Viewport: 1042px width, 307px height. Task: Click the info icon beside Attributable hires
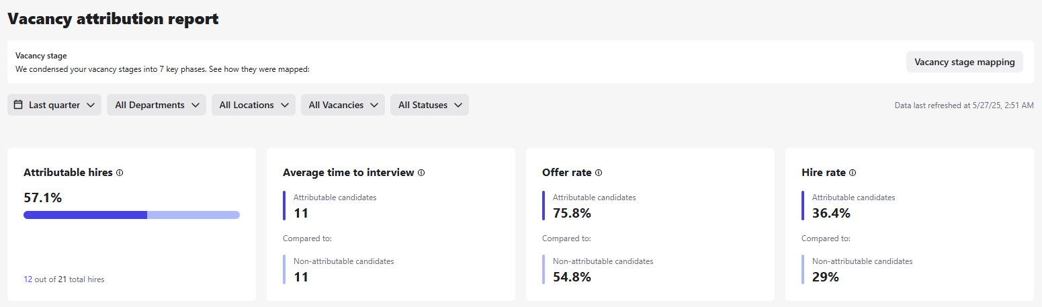click(120, 173)
